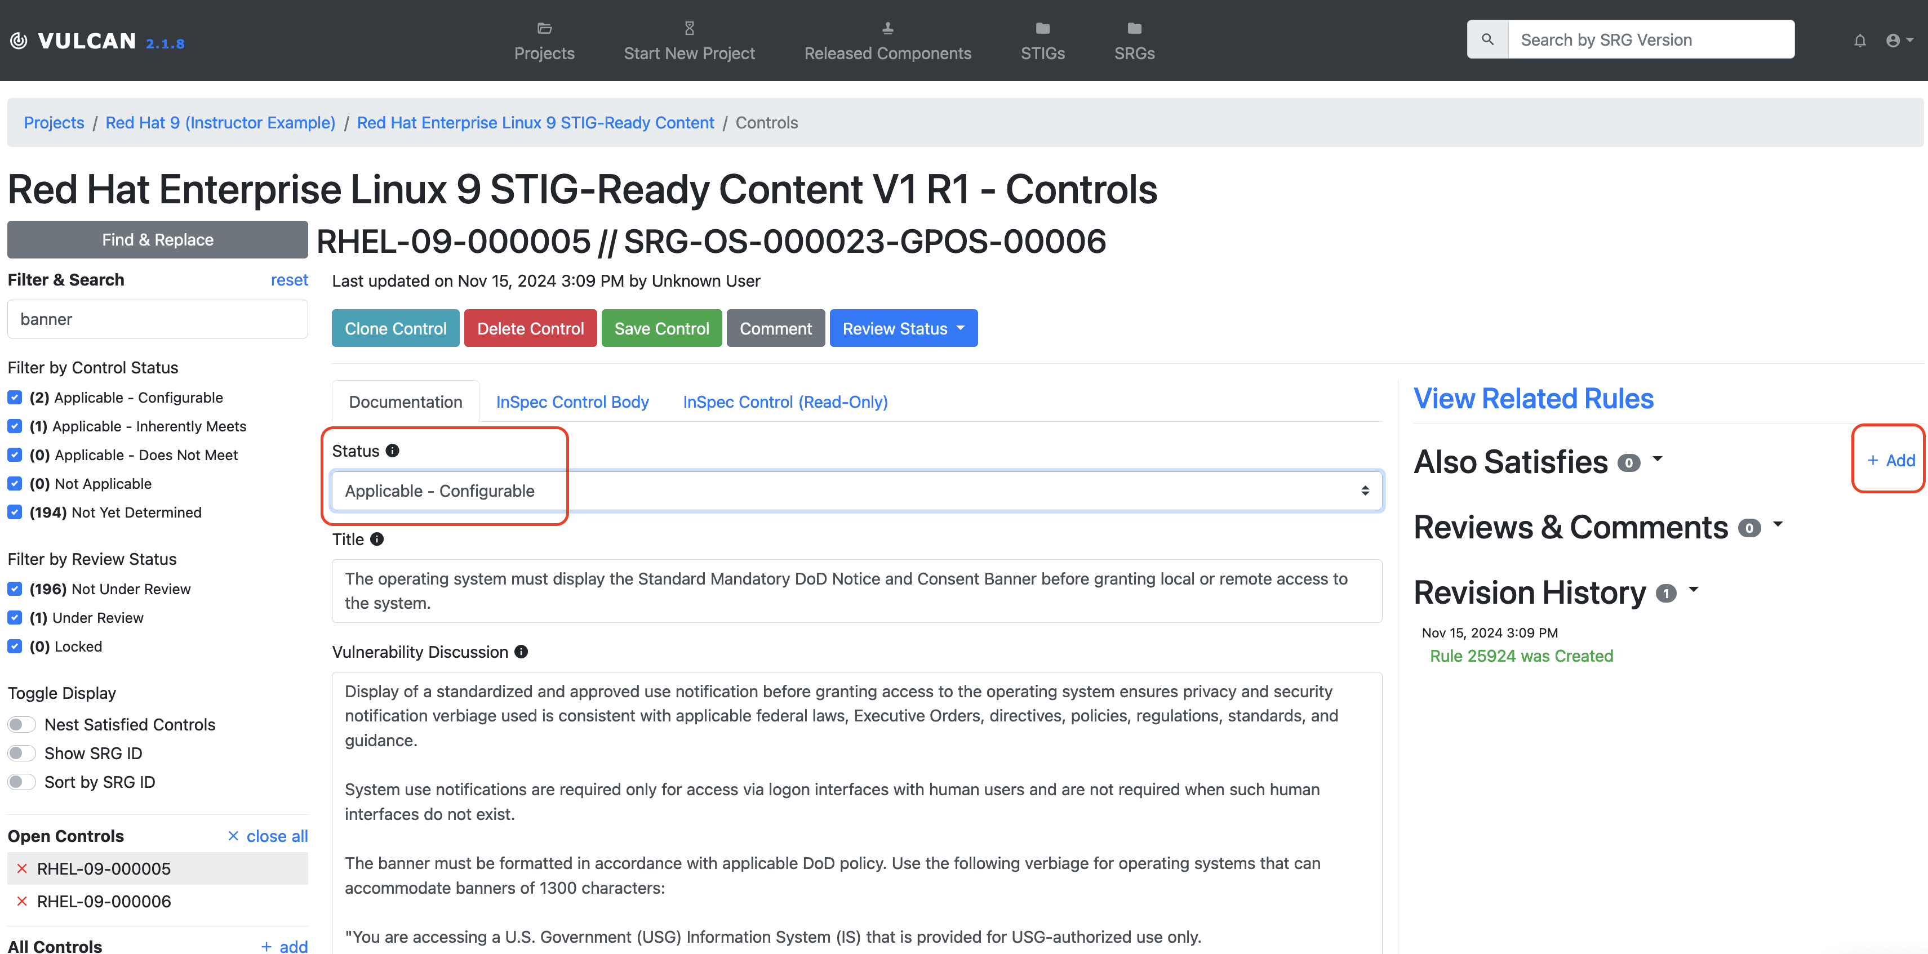Click the Title info icon
The height and width of the screenshot is (954, 1928).
click(x=377, y=539)
